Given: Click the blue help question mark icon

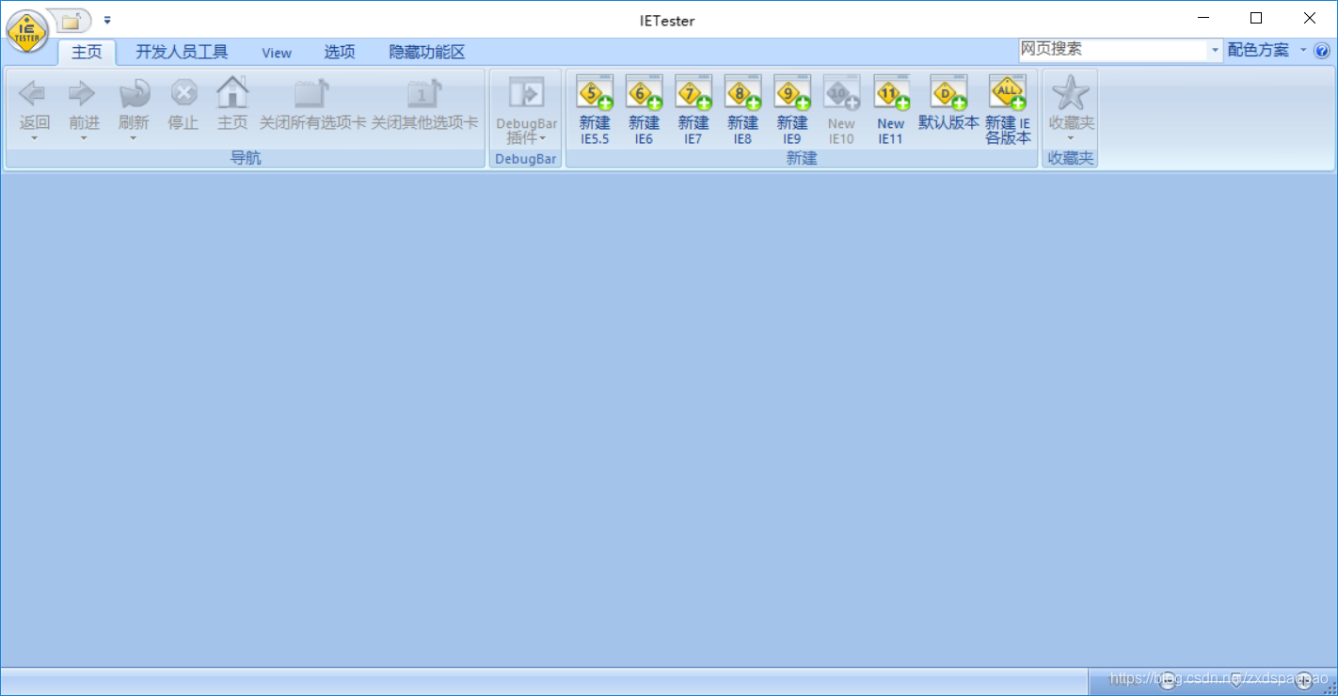Looking at the screenshot, I should 1322,51.
